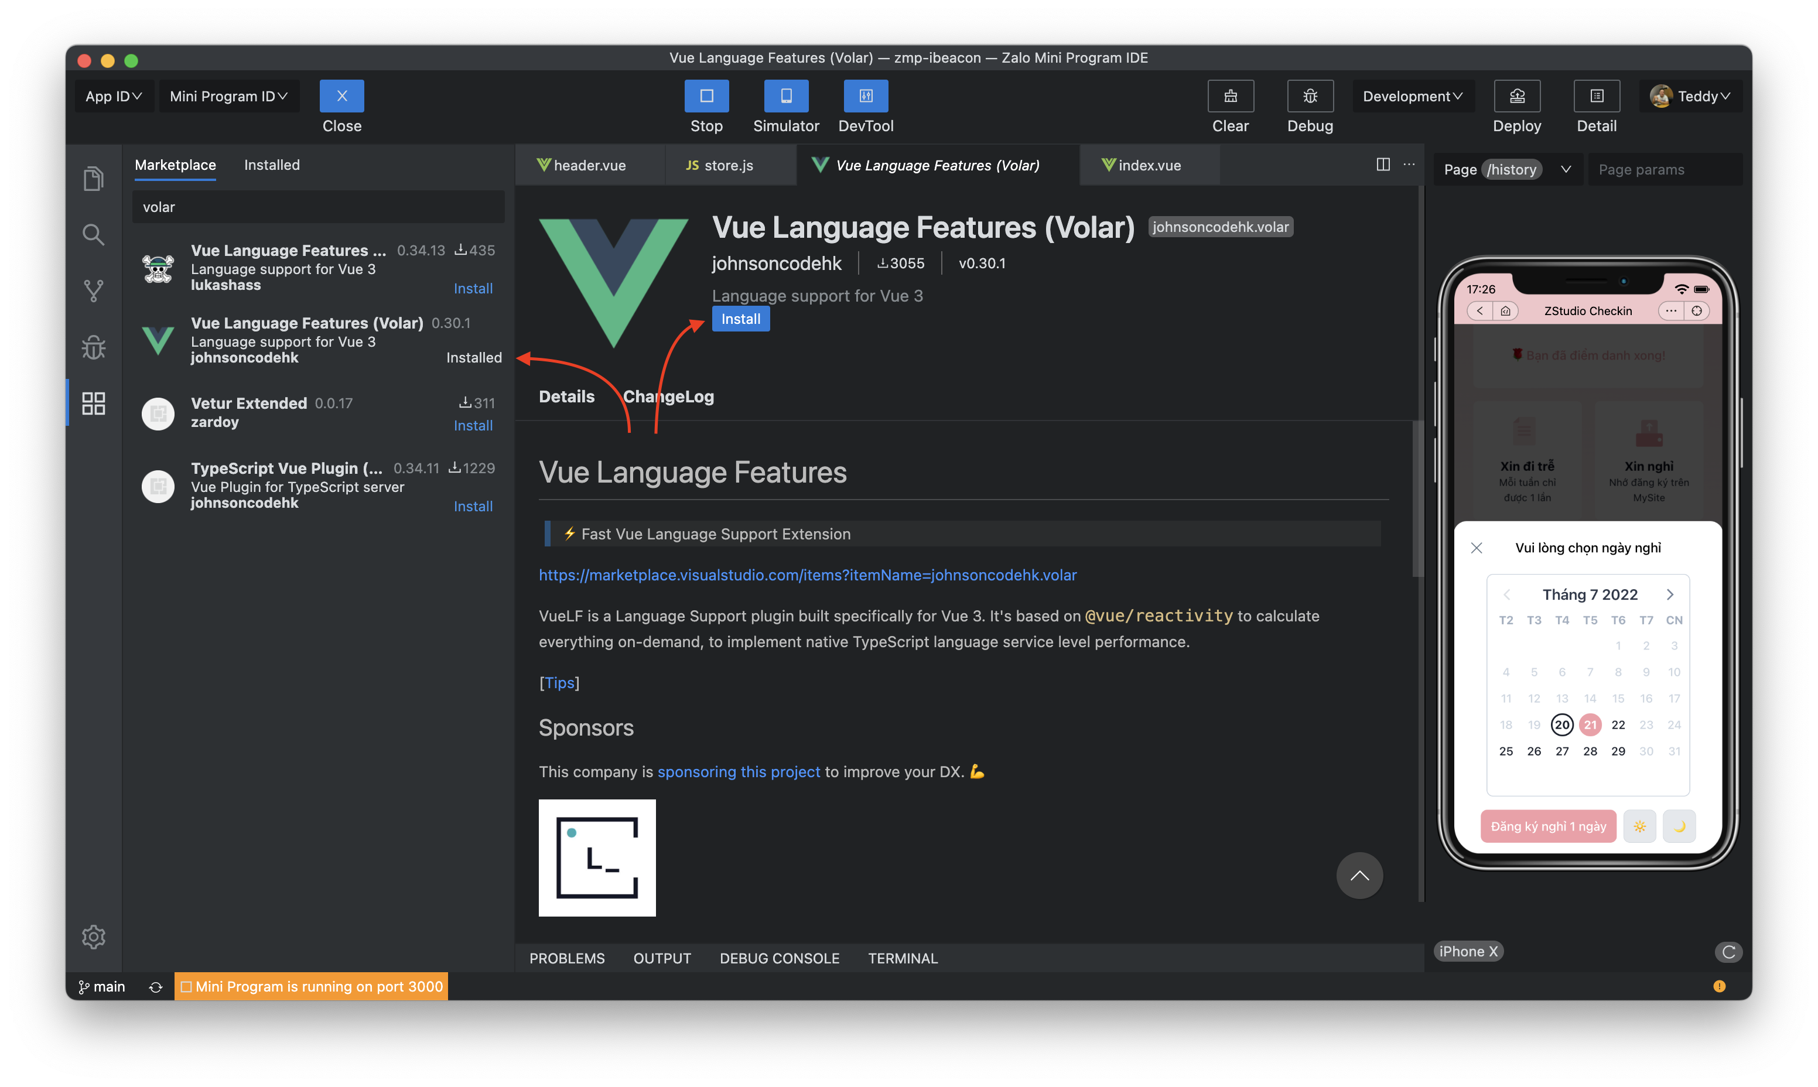The height and width of the screenshot is (1087, 1818).
Task: Expand the App ID dropdown
Action: 114,96
